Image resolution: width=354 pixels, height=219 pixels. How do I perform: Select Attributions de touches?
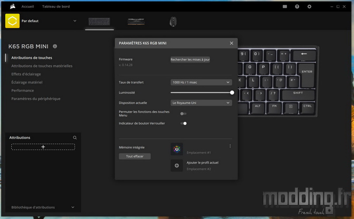[31, 58]
